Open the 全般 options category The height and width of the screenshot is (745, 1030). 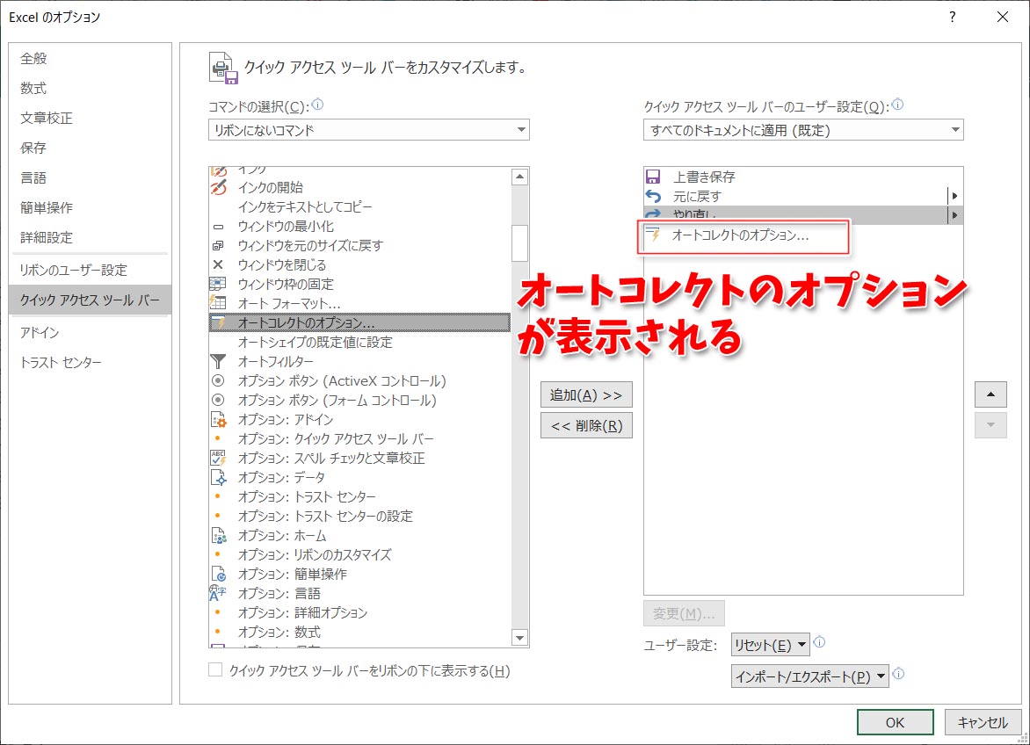pos(90,58)
